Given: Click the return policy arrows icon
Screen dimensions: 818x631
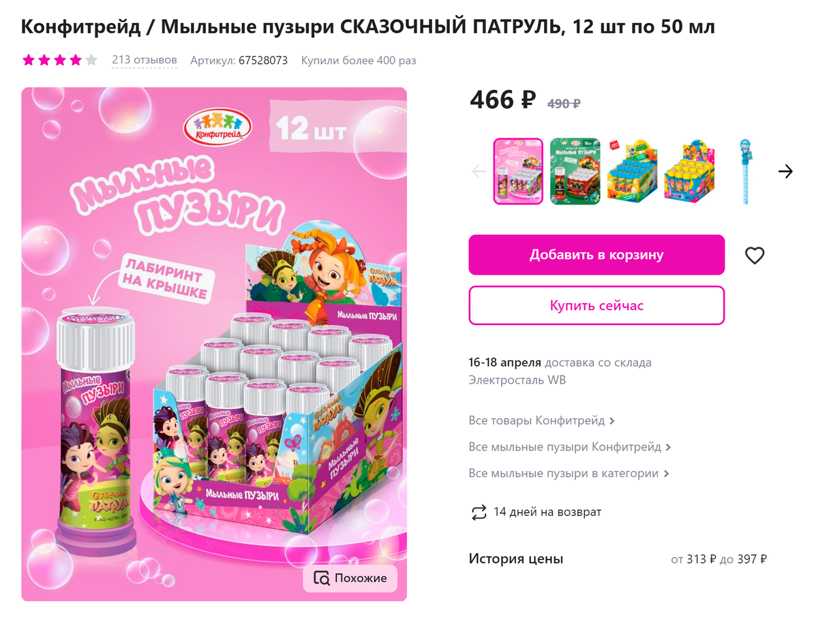Looking at the screenshot, I should coord(479,512).
